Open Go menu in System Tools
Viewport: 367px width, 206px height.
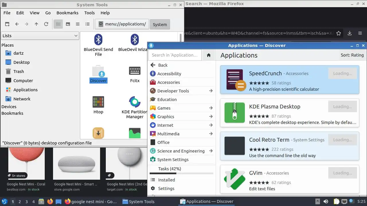coord(48,13)
